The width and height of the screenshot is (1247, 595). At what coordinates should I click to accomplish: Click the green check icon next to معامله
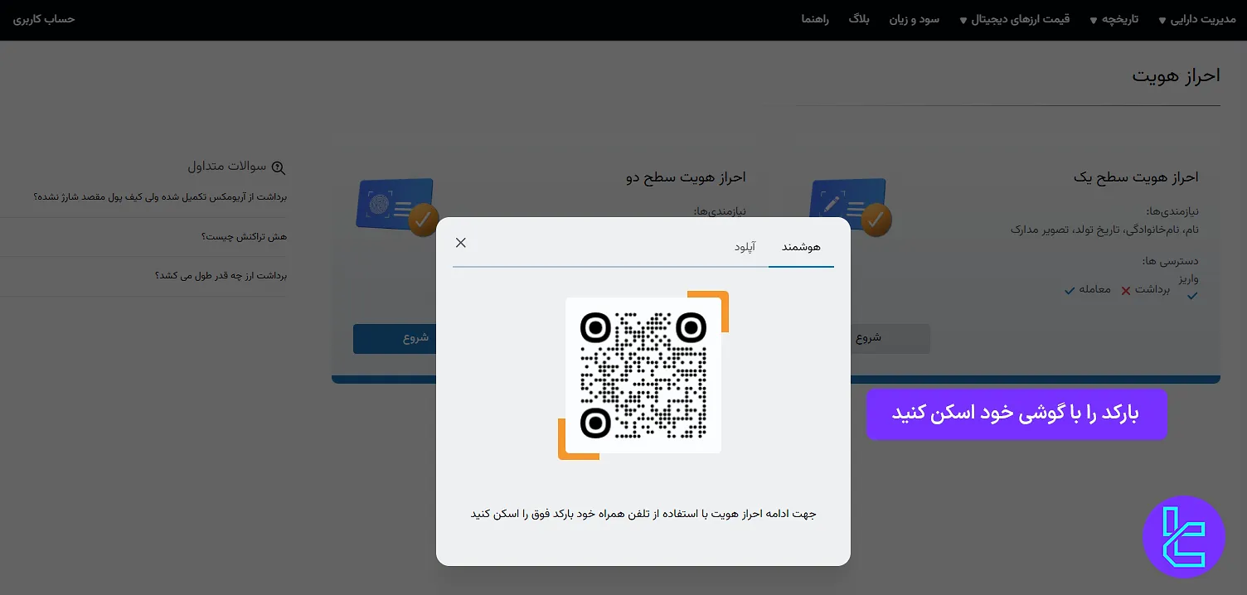click(x=1070, y=291)
